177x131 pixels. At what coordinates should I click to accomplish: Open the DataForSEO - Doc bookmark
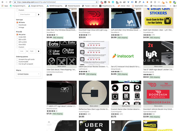[140, 6]
